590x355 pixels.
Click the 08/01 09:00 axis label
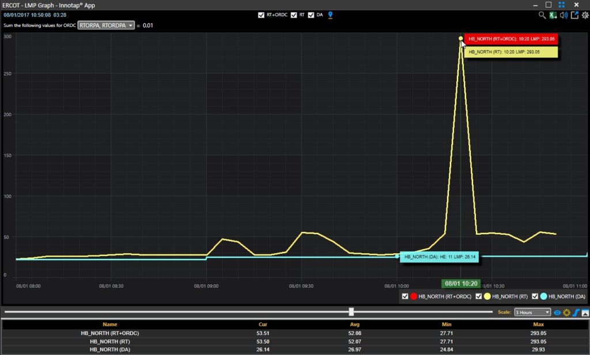206,287
